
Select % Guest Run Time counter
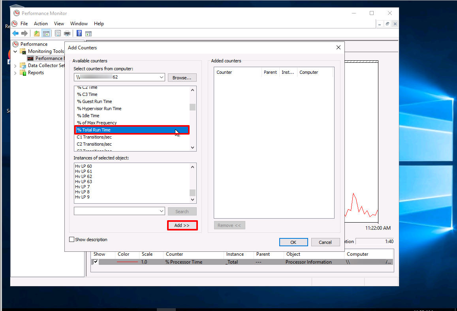pos(94,101)
